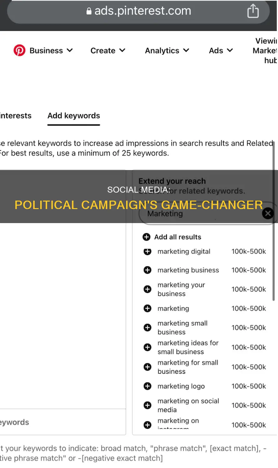Switch to the Add keywords tab
This screenshot has height=468, width=278.
tap(73, 116)
